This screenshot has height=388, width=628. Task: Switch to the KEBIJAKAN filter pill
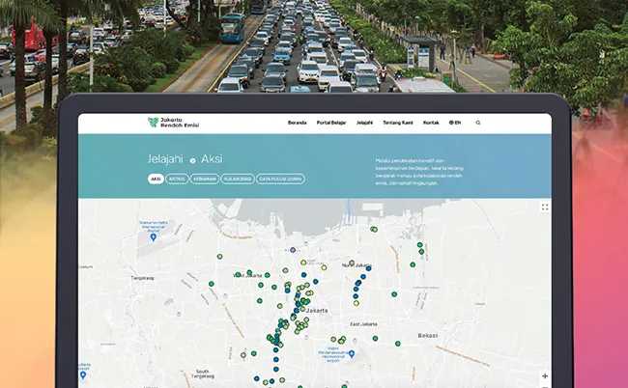pos(205,179)
